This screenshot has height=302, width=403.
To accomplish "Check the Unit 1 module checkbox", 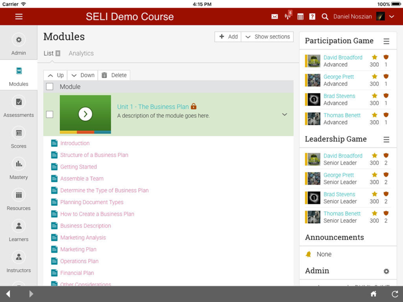I will [x=50, y=114].
